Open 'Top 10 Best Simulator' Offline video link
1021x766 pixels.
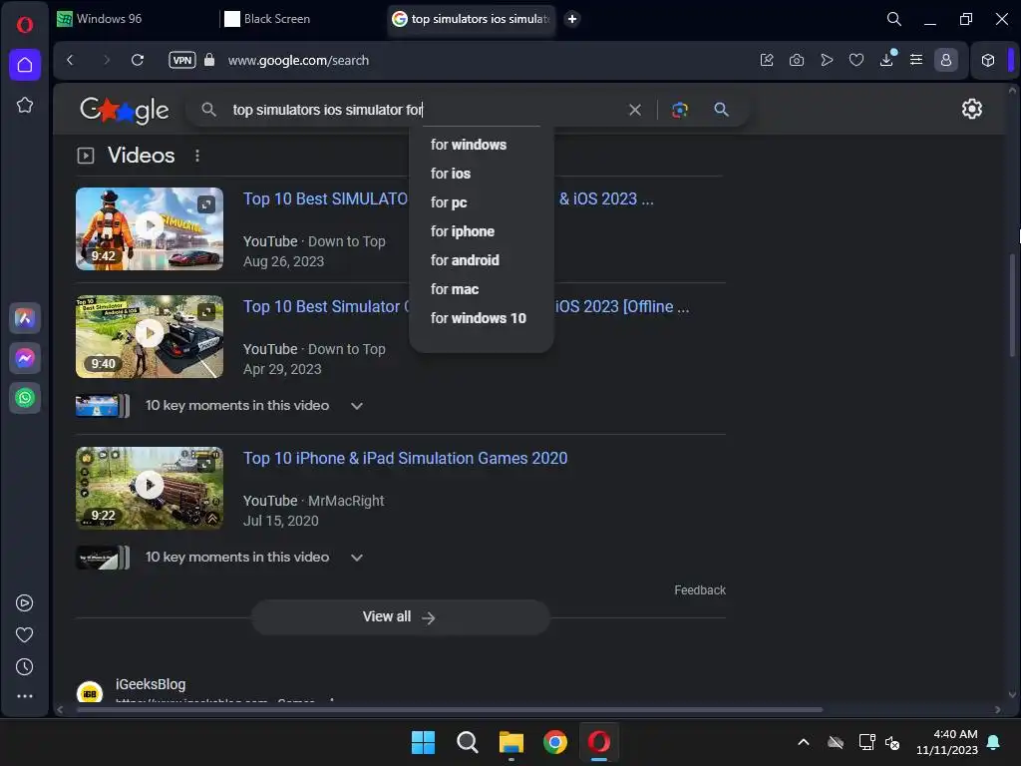[326, 306]
